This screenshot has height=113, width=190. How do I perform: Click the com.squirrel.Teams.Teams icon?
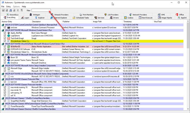tap(8, 60)
